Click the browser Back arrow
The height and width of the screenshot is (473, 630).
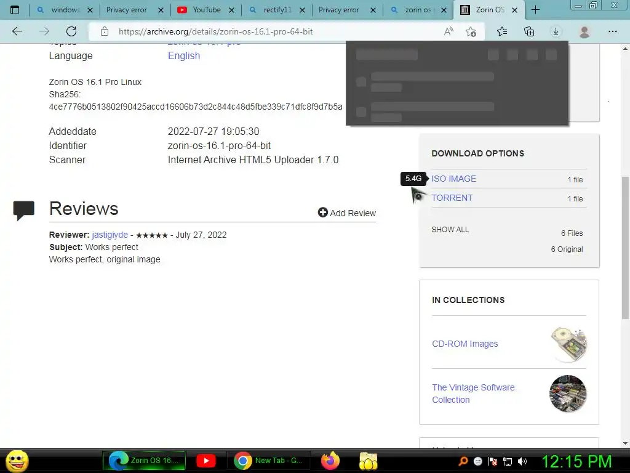tap(17, 31)
